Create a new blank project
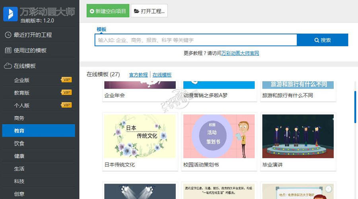358x199 pixels. coord(108,11)
